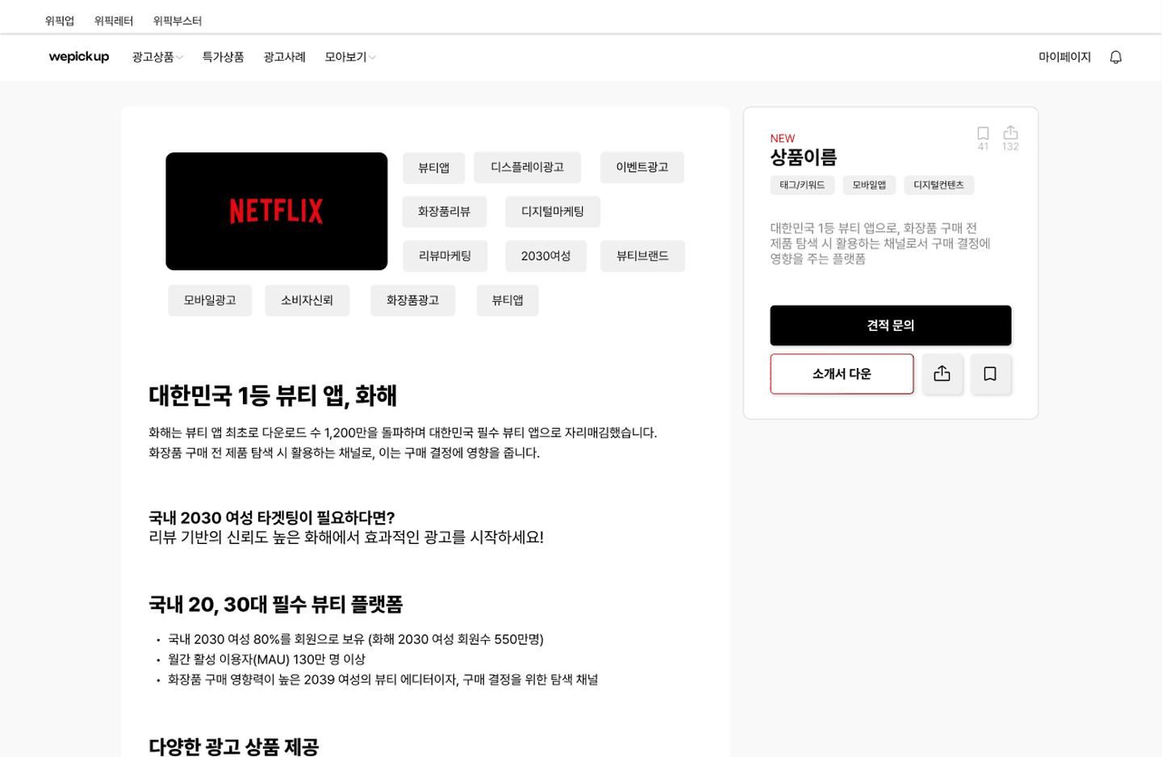The width and height of the screenshot is (1162, 757).
Task: Expand the 모아보기 dropdown menu
Action: pos(350,57)
